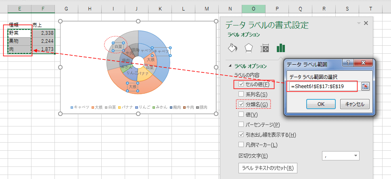Image resolution: width=391 pixels, height=179 pixels.
Task: Select the Label Options bar chart icon
Action: (x=281, y=48)
